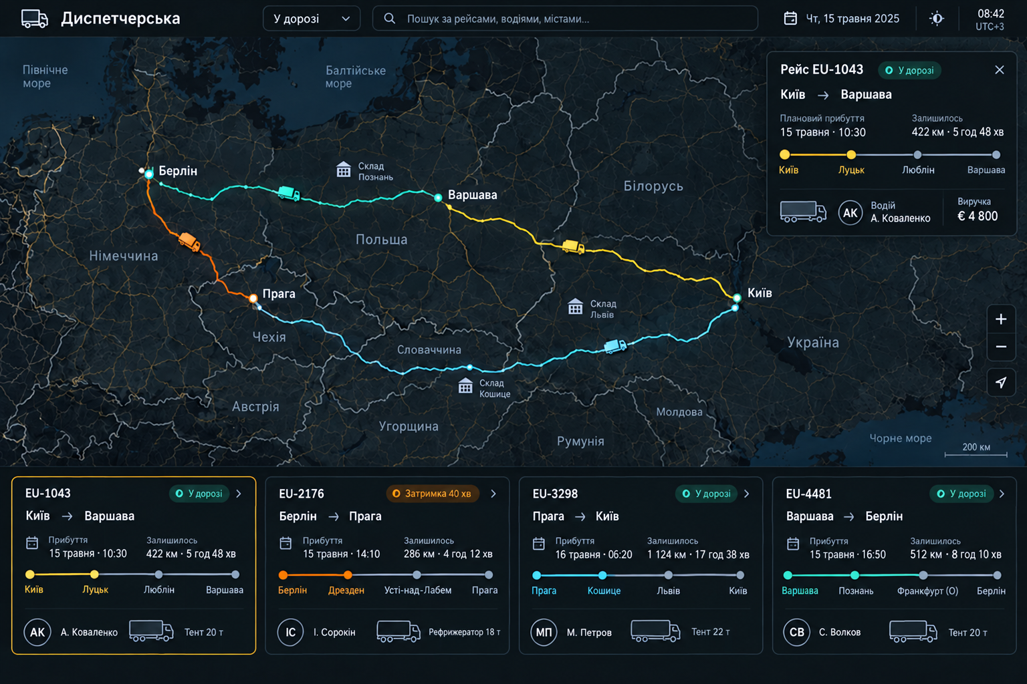Click the Варшава city marker on the map

click(438, 197)
